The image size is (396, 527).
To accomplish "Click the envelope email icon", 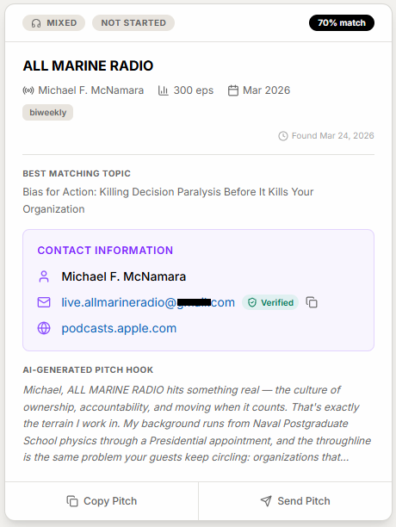I will (x=44, y=302).
